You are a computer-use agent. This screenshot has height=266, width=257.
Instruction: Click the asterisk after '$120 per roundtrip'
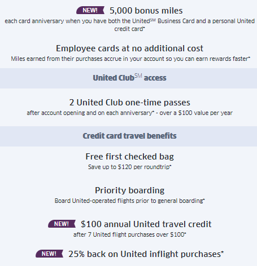[171, 166]
